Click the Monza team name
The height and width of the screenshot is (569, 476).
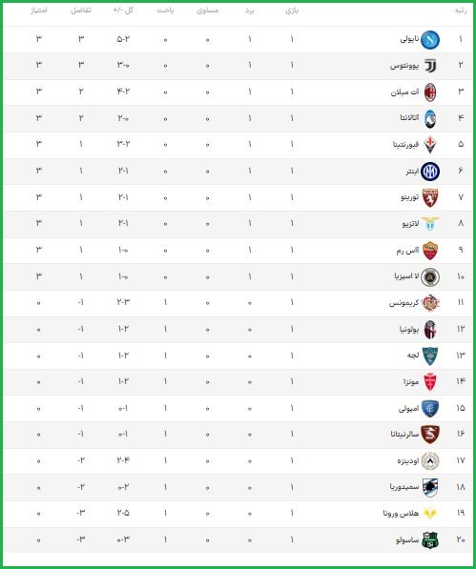411,382
